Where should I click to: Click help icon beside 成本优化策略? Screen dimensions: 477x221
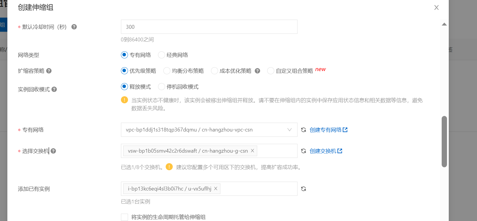(257, 71)
